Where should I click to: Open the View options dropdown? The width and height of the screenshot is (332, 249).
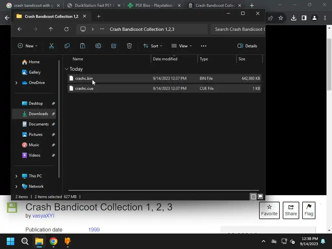[x=182, y=46]
